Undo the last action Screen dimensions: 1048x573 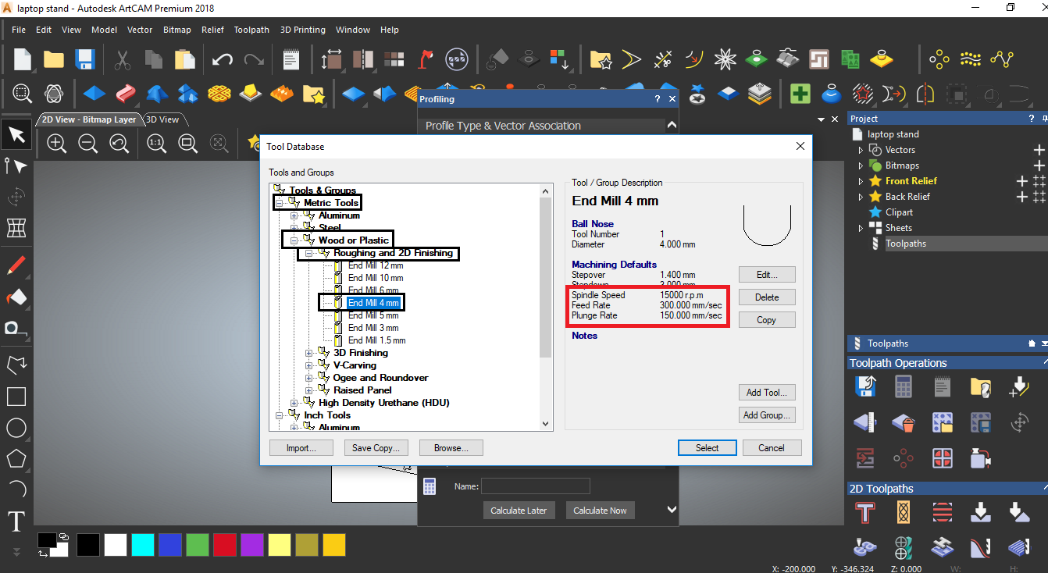(223, 59)
